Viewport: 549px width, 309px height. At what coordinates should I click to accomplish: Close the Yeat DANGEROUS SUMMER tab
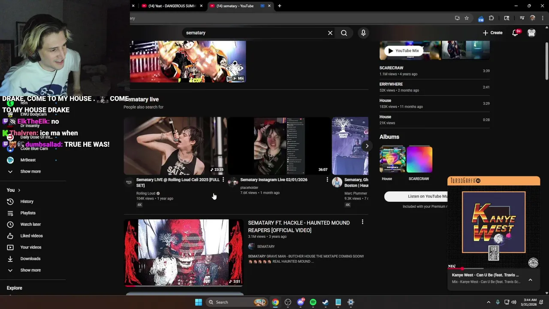tap(201, 6)
